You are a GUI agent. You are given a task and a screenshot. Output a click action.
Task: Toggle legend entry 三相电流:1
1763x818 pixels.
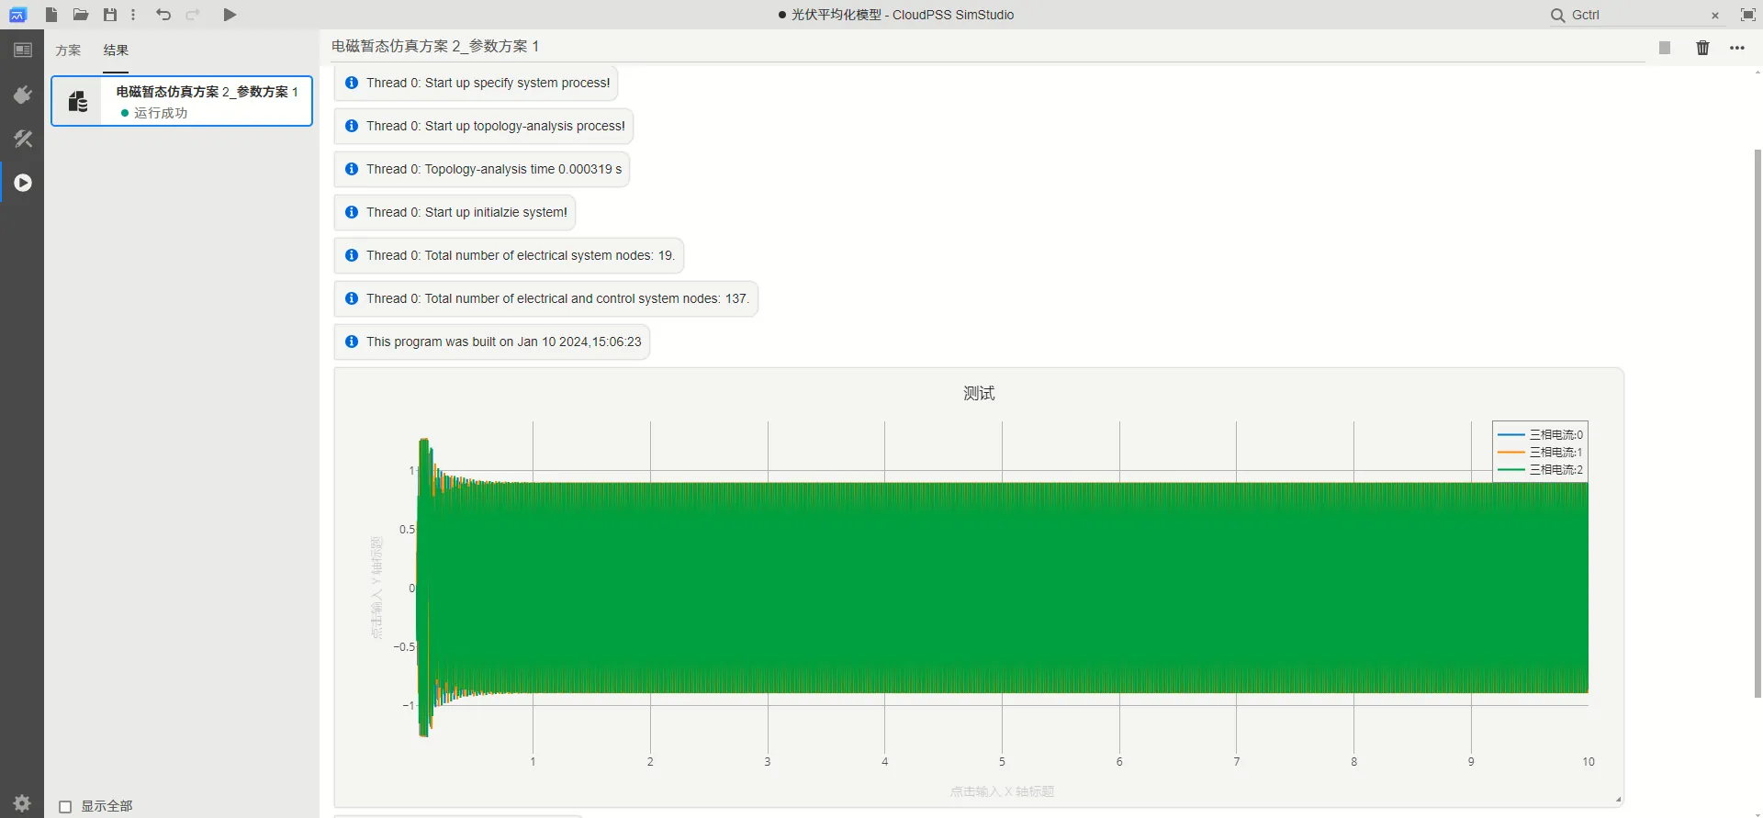tap(1540, 452)
